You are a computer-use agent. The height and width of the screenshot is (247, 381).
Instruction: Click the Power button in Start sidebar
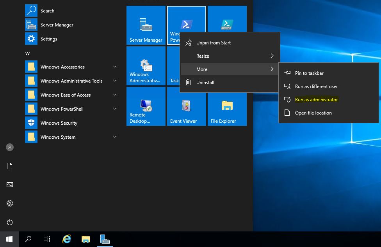pos(10,222)
